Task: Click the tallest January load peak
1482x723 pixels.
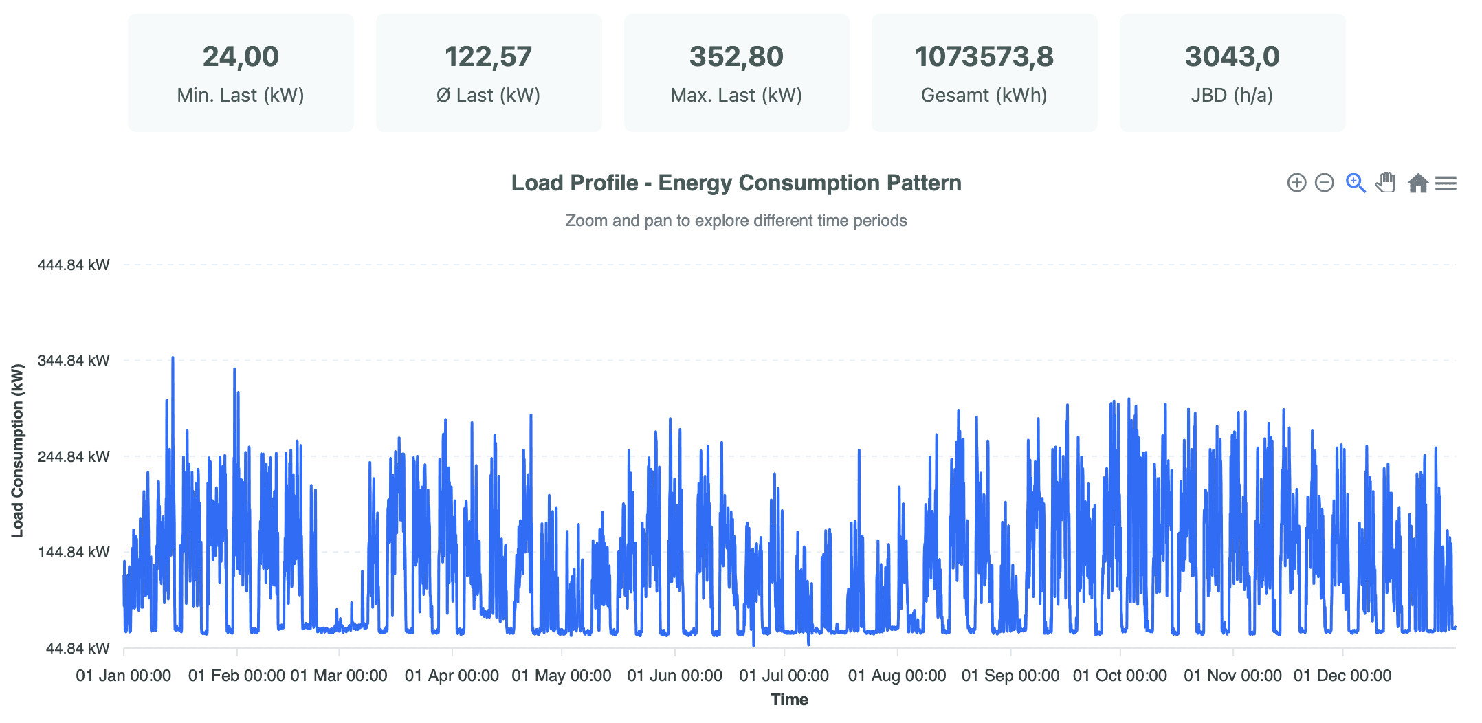Action: [173, 357]
